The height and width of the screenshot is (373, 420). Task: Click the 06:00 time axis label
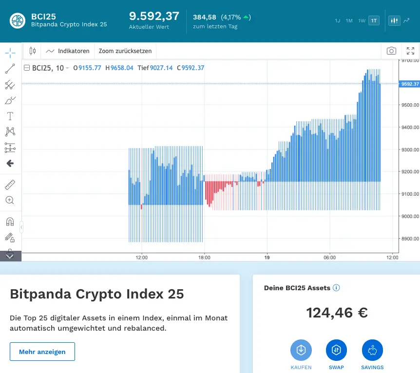(329, 258)
